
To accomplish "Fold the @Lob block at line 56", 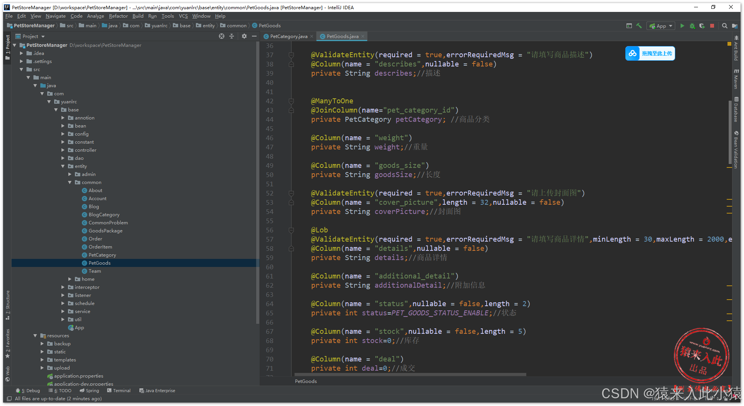I will (291, 230).
